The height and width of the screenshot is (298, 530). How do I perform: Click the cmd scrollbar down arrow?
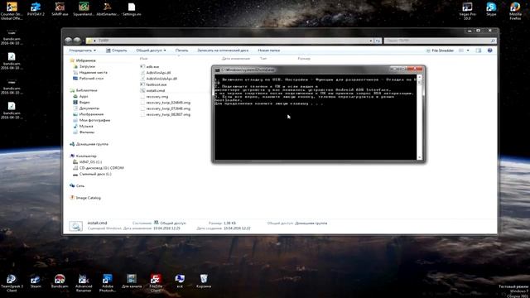tap(420, 158)
